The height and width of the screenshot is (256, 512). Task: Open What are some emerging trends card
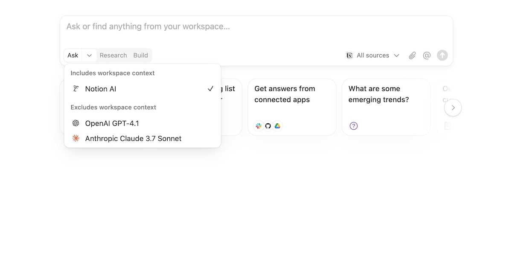pos(386,107)
